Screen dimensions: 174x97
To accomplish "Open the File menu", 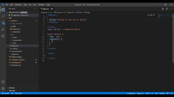I will pyautogui.click(x=7, y=5).
